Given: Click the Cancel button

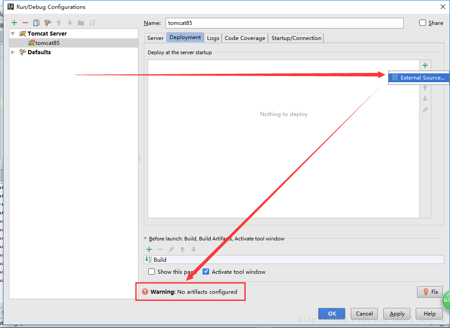Looking at the screenshot, I should pyautogui.click(x=364, y=314).
